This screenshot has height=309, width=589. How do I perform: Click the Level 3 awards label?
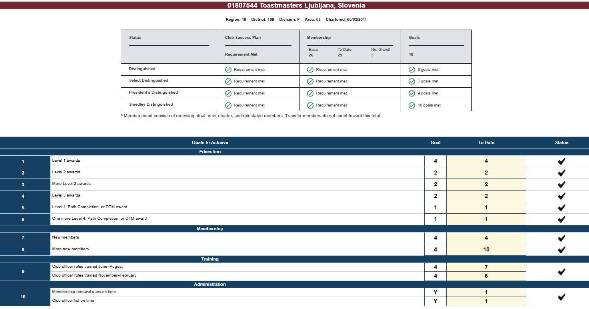[66, 195]
